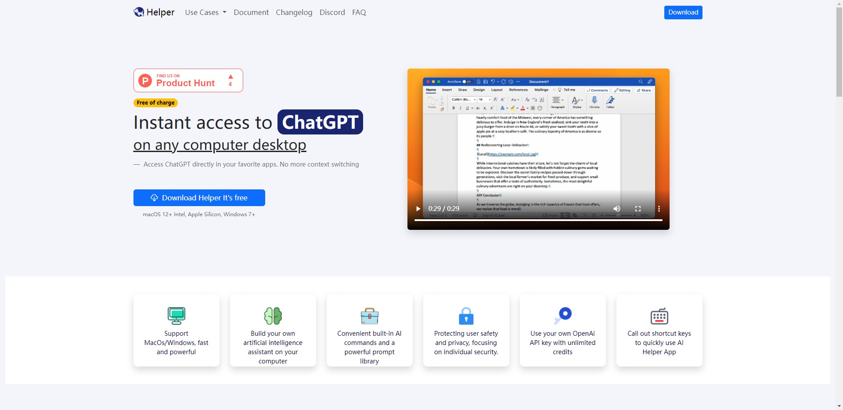Open the Product Hunt badge
843x410 pixels.
188,80
